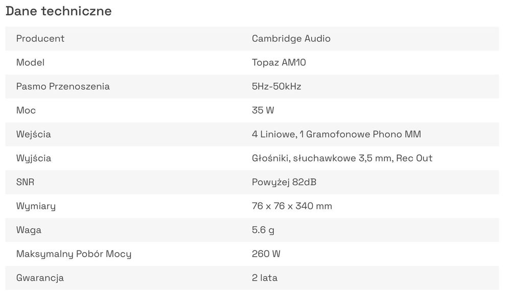Click the "Pasmo Przenoszenia" label
The height and width of the screenshot is (298, 511).
coord(63,86)
